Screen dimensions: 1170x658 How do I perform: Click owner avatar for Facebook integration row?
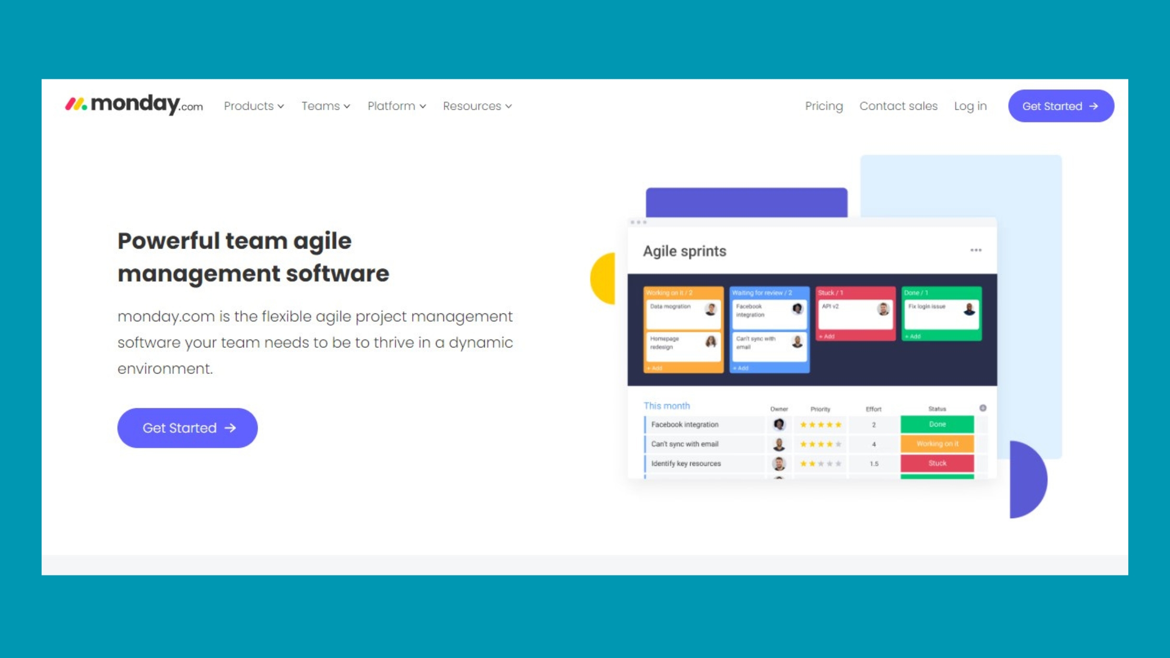[779, 424]
